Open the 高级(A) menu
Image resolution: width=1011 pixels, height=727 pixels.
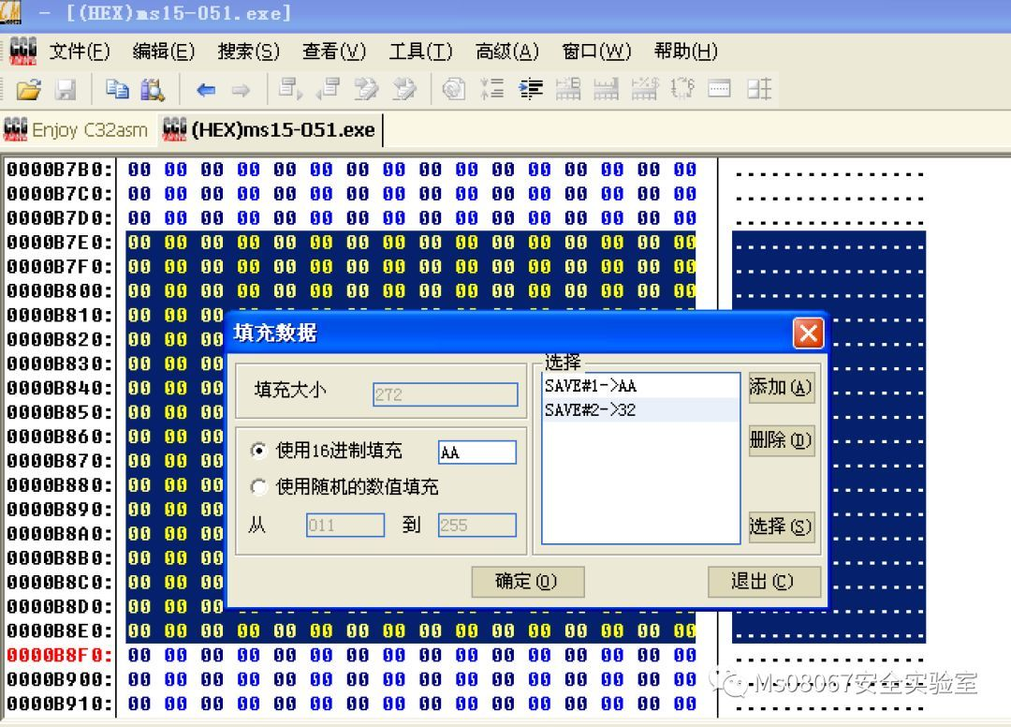pos(506,51)
